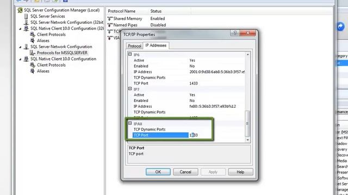Click the Status column header

(156, 11)
